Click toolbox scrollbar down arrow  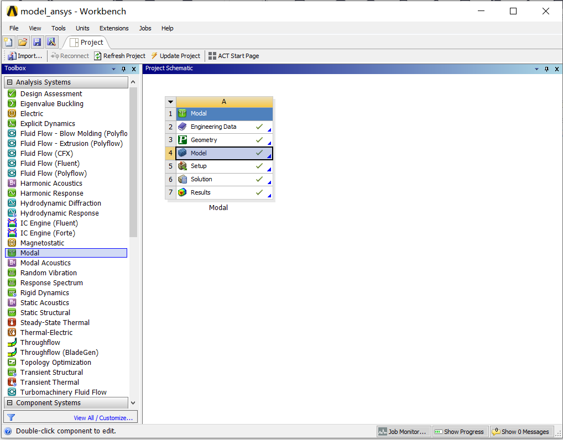click(x=133, y=402)
